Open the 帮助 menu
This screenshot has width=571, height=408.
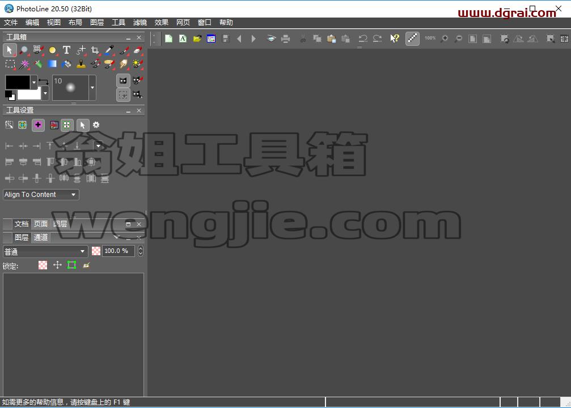pos(226,22)
